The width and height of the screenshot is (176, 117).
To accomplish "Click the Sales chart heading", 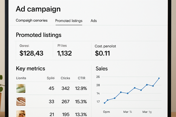I will pyautogui.click(x=102, y=69).
